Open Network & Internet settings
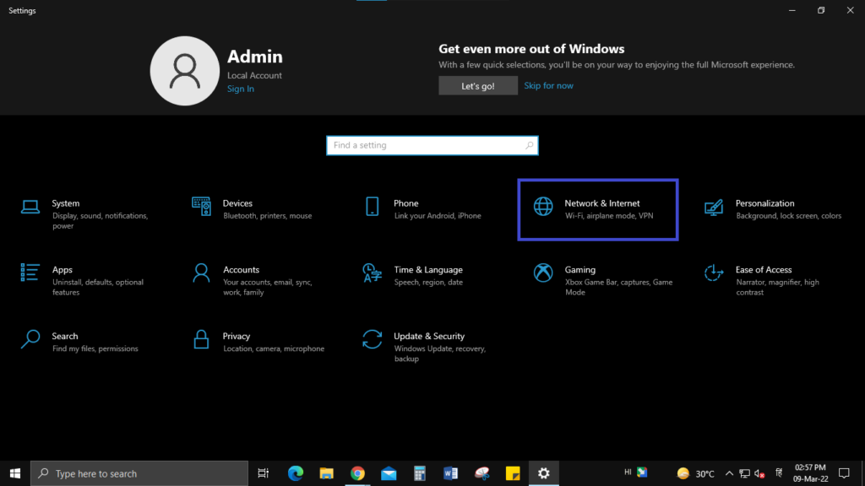Image resolution: width=865 pixels, height=486 pixels. tap(598, 209)
